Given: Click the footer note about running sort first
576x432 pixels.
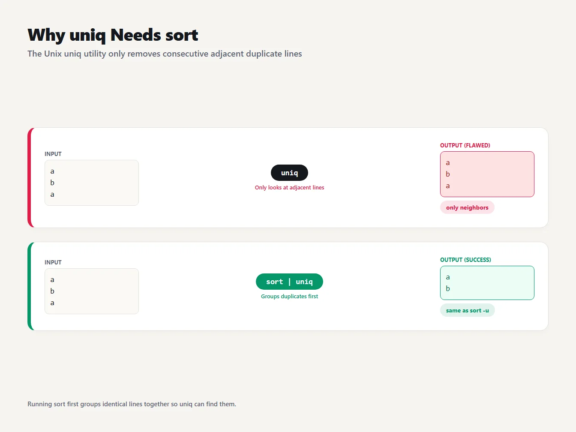Looking at the screenshot, I should pos(132,404).
